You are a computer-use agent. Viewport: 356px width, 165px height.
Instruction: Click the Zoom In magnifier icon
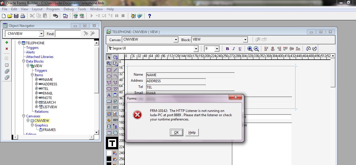[250, 49]
